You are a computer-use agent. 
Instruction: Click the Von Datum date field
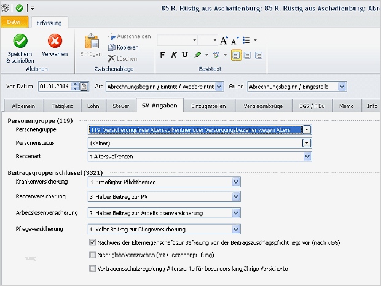click(55, 87)
